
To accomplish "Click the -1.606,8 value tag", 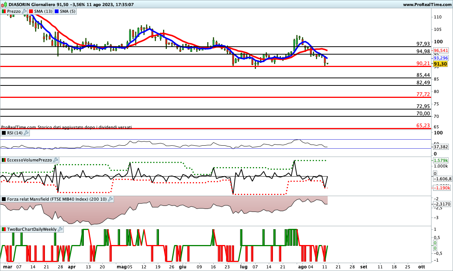I will tap(442, 179).
